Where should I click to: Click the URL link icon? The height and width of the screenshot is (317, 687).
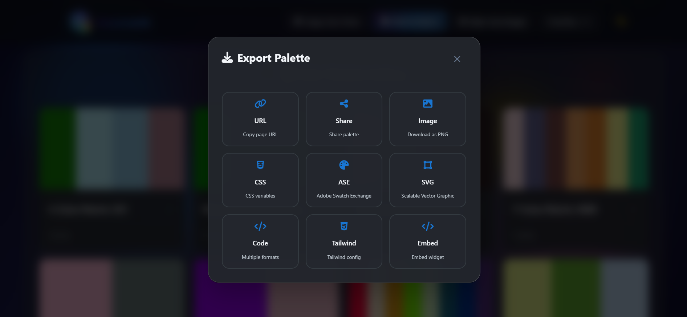pos(260,103)
